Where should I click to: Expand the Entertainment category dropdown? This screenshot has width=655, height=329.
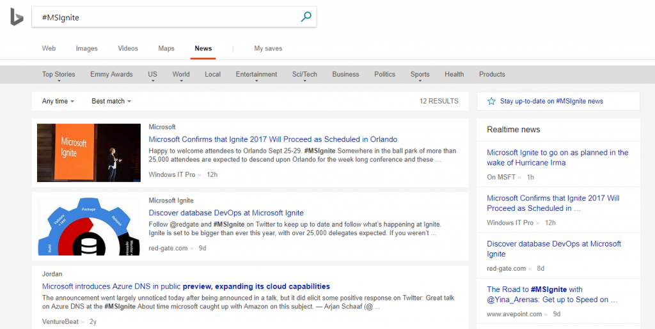(258, 75)
